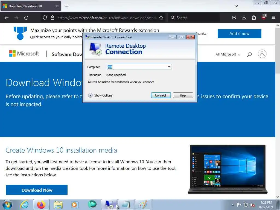Go back using the browser back arrow

7,18
